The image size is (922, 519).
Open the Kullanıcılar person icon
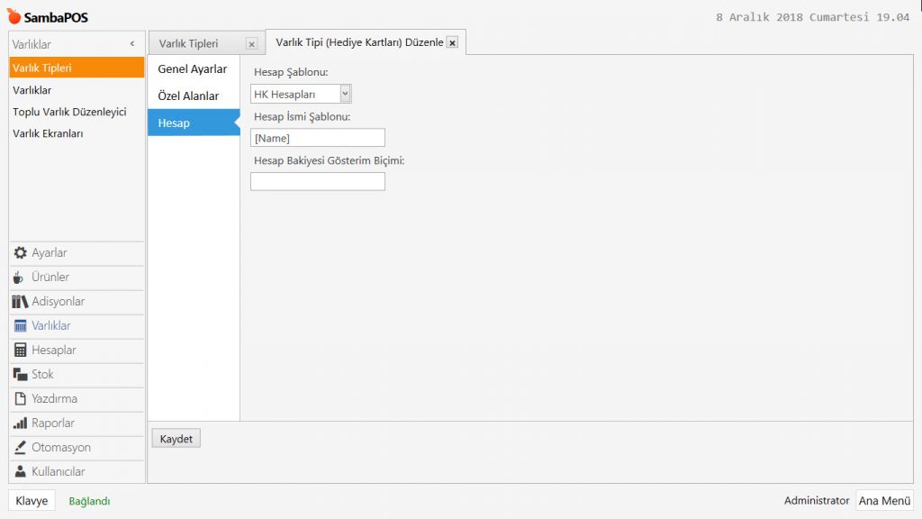(x=20, y=472)
